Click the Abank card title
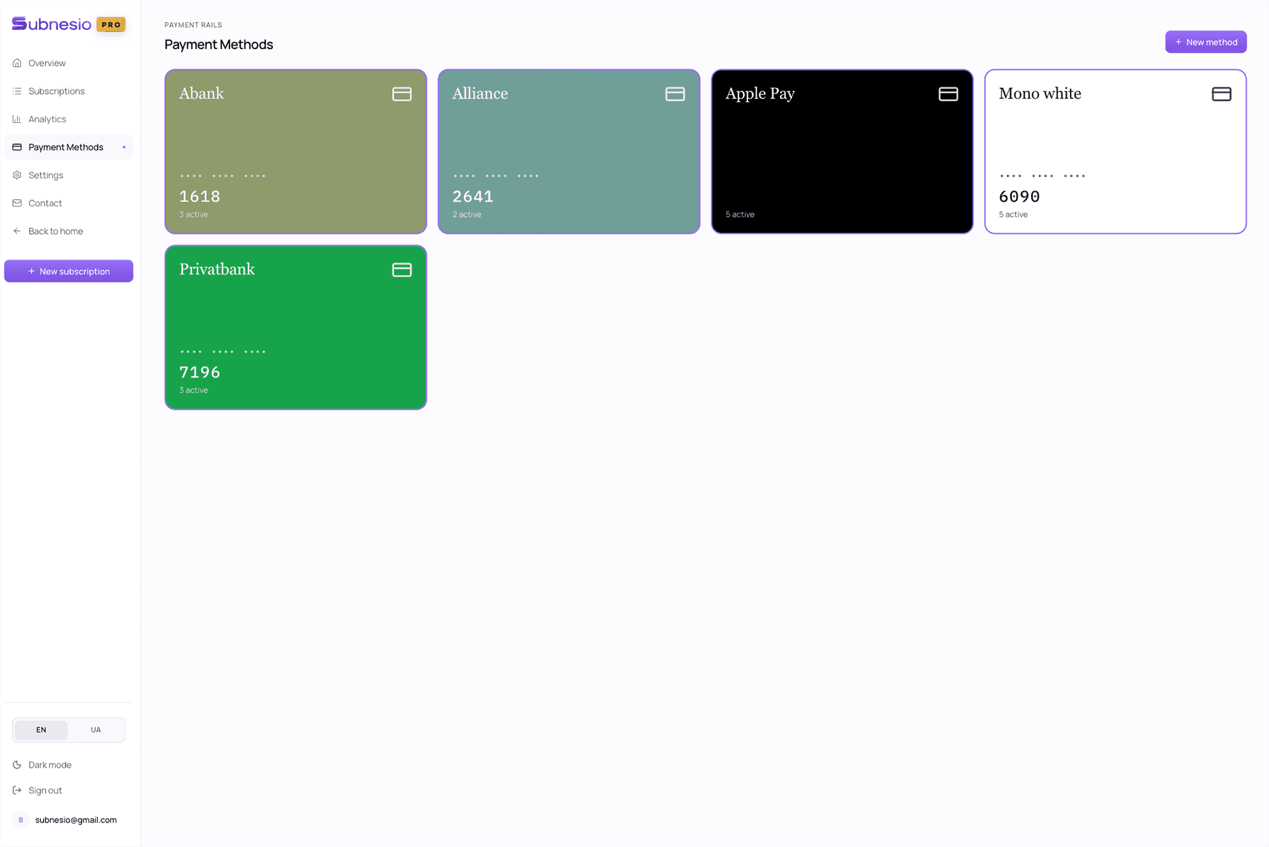The width and height of the screenshot is (1269, 847). tap(202, 93)
